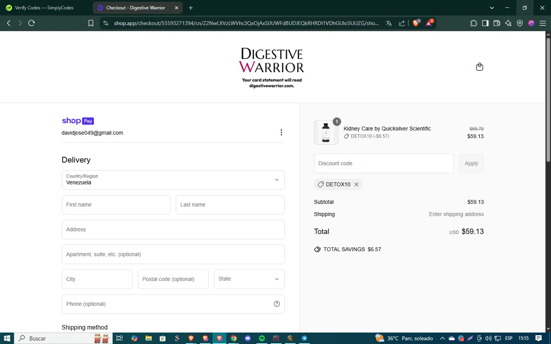Open a new browser tab
The width and height of the screenshot is (551, 344).
click(191, 8)
